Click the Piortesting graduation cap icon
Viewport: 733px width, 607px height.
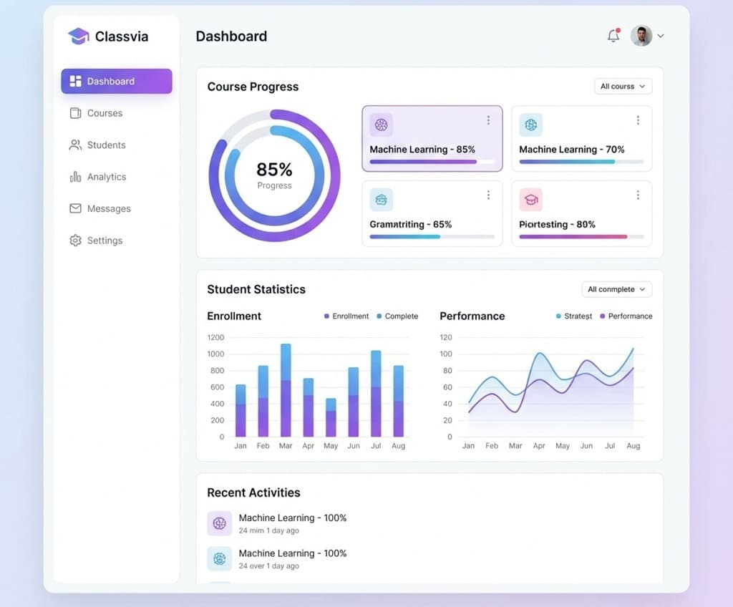[x=531, y=200]
